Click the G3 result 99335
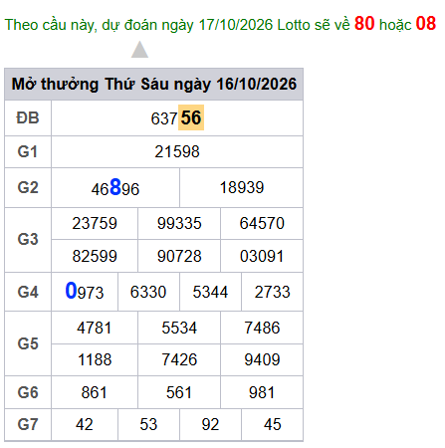445x448 pixels. pyautogui.click(x=179, y=223)
